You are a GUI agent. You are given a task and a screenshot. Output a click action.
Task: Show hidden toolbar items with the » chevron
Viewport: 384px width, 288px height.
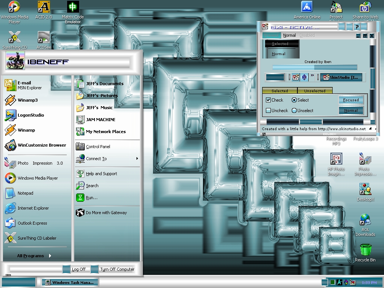(x=312, y=75)
